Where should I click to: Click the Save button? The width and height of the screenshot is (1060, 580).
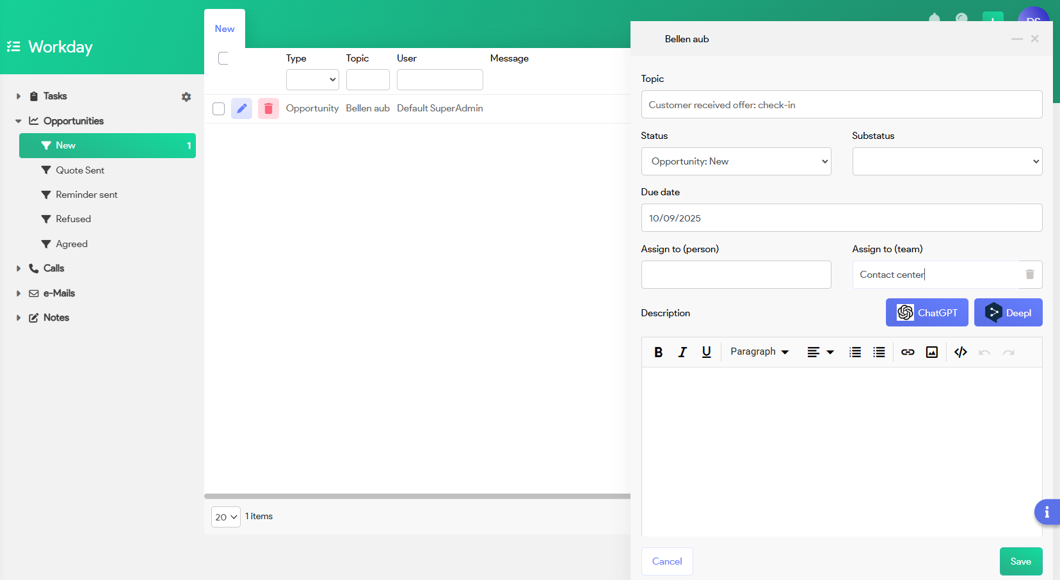tap(1020, 561)
